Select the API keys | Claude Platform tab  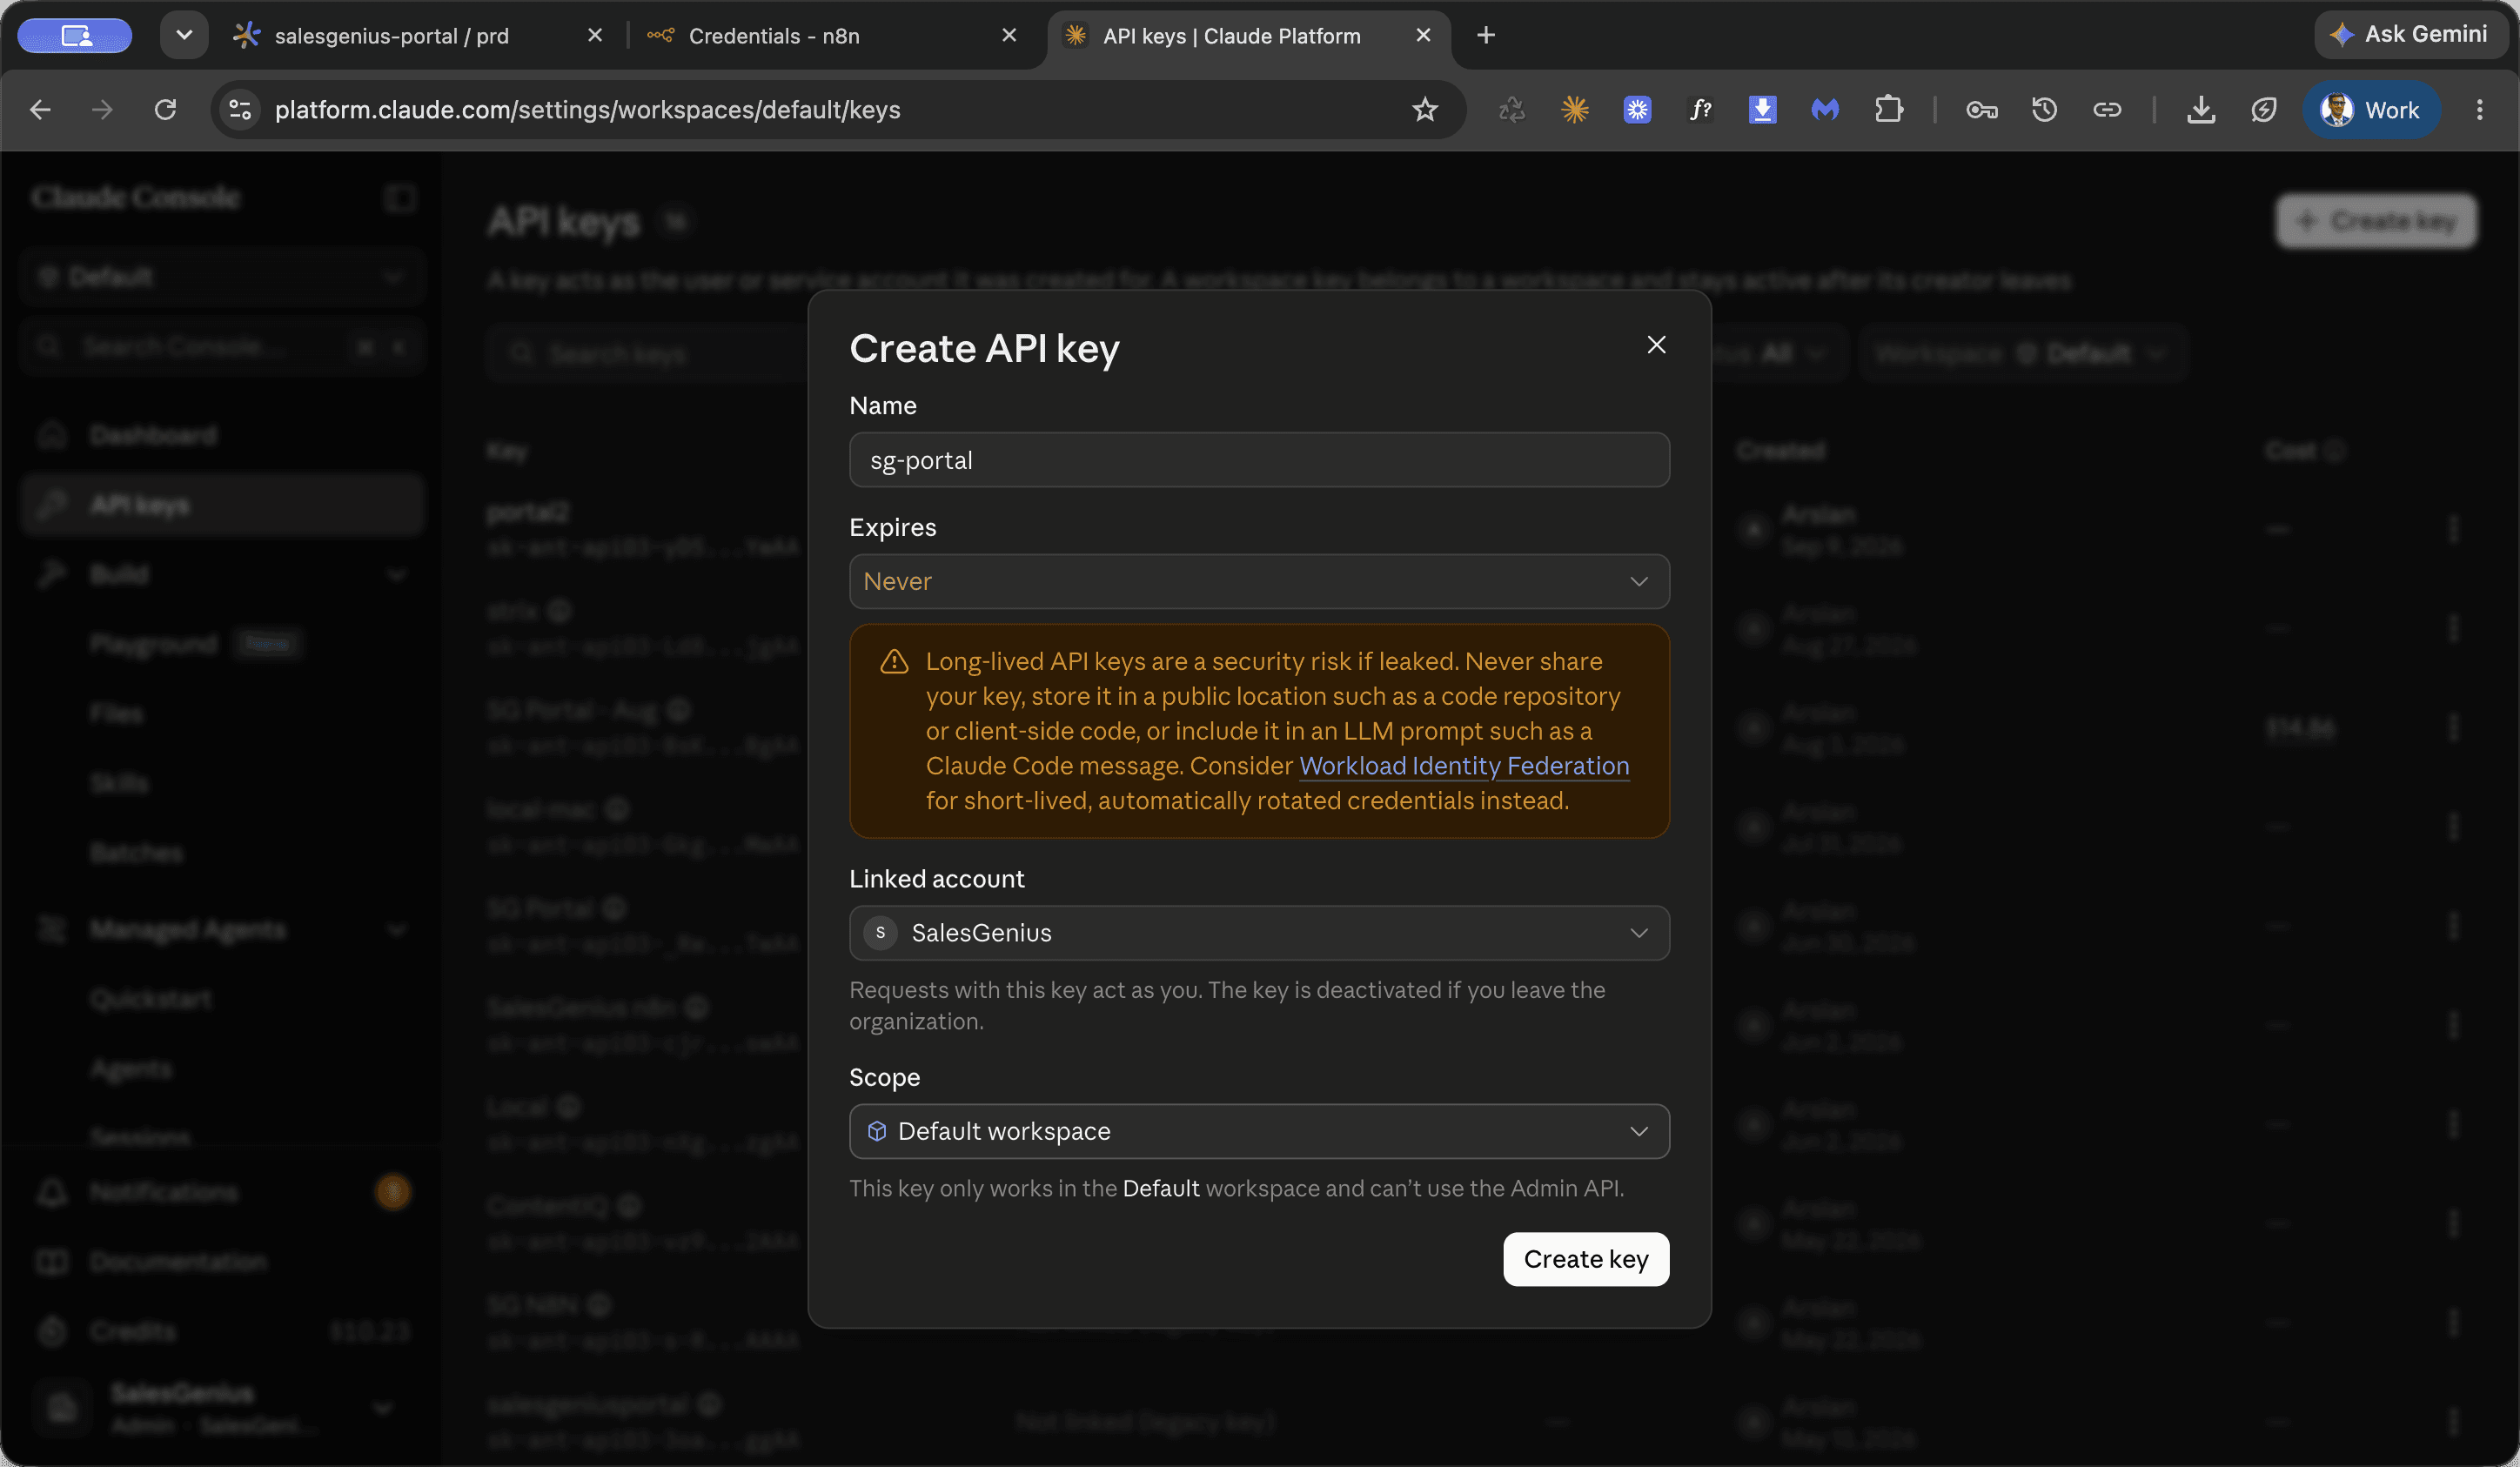tap(1231, 36)
